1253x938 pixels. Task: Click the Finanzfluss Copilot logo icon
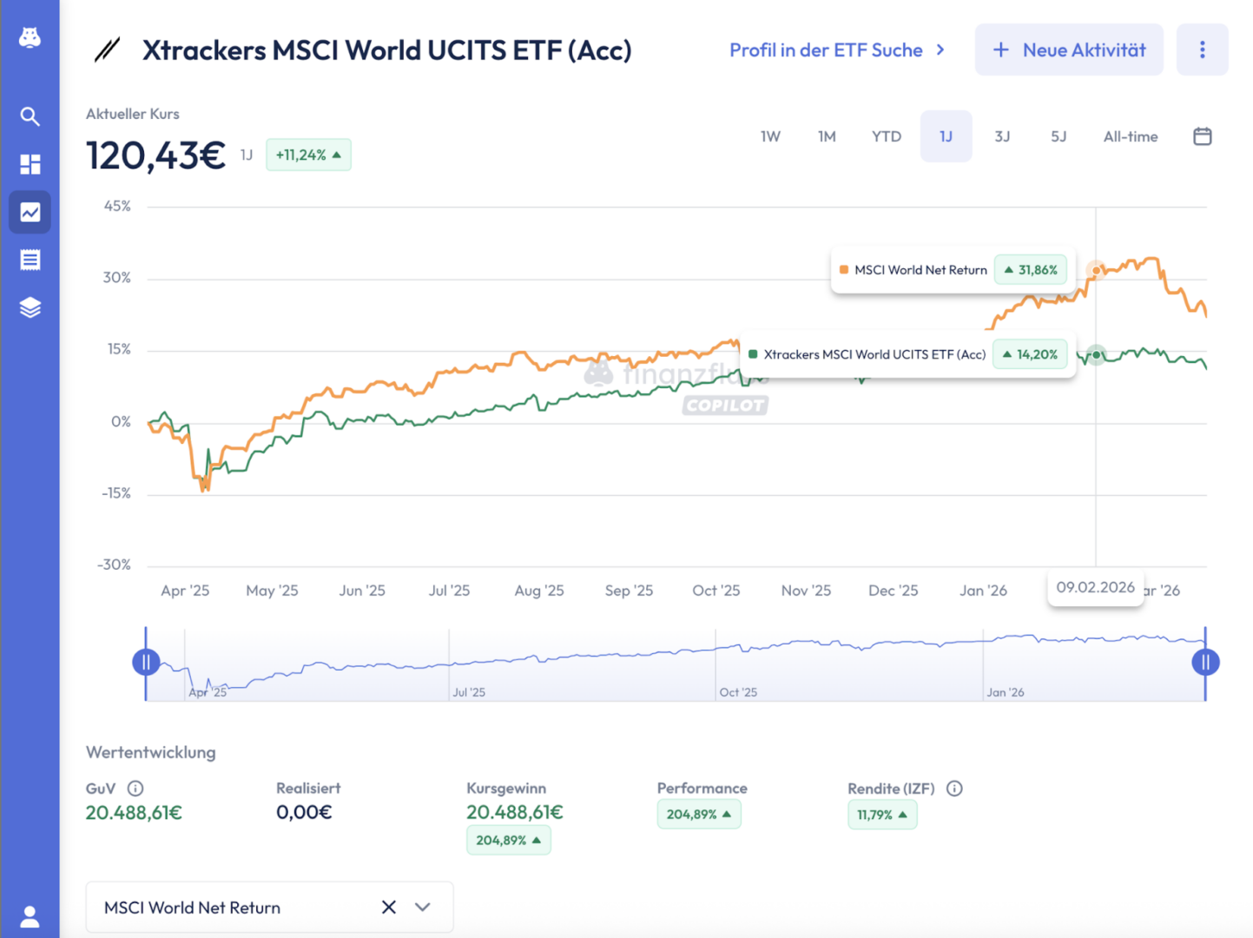30,37
